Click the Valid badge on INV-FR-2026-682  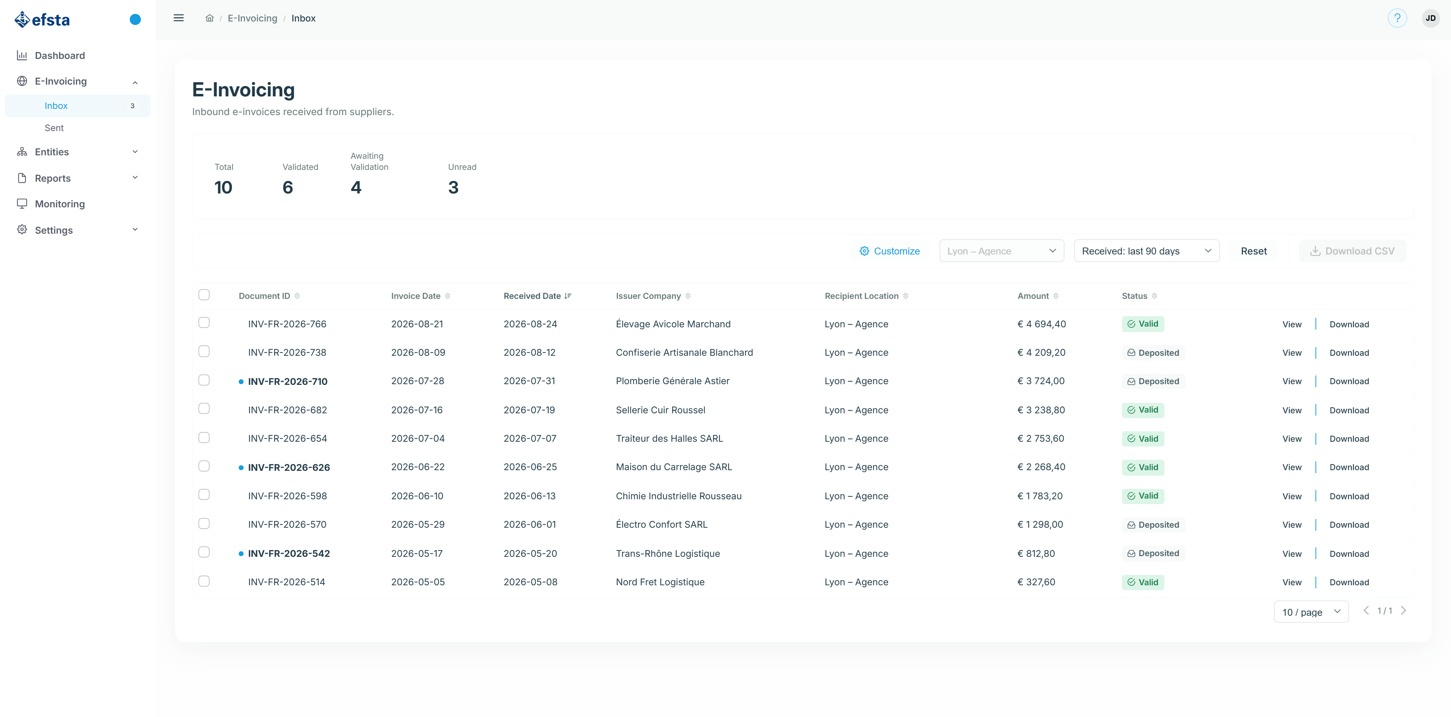[1142, 410]
